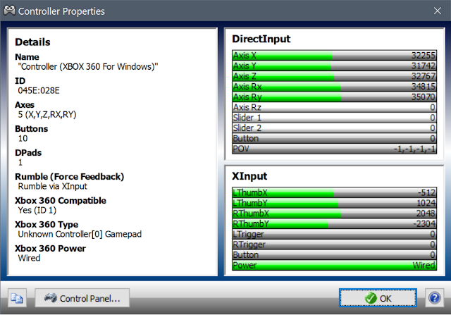Click the copy details icon button

coord(17,298)
